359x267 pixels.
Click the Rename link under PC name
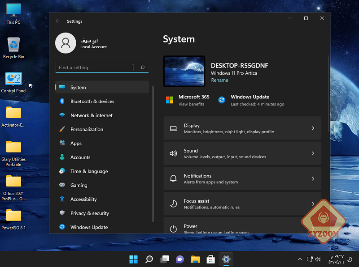click(219, 80)
